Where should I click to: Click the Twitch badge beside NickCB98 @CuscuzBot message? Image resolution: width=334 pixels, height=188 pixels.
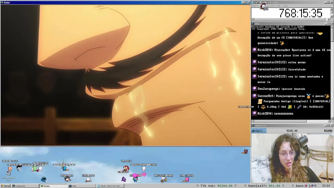point(254,50)
